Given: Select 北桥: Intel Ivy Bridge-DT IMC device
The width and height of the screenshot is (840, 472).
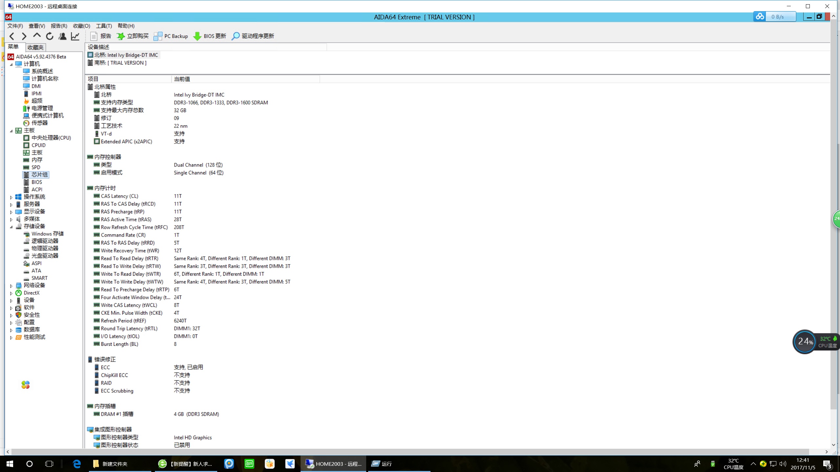Looking at the screenshot, I should (x=123, y=55).
